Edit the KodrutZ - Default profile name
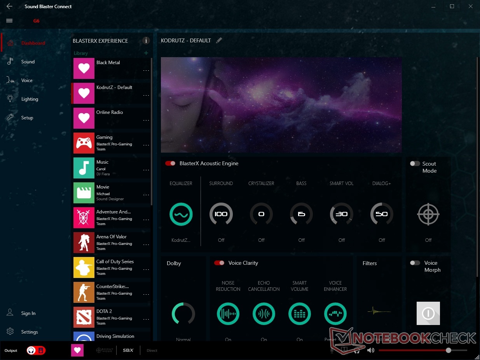The image size is (480, 360). (219, 40)
